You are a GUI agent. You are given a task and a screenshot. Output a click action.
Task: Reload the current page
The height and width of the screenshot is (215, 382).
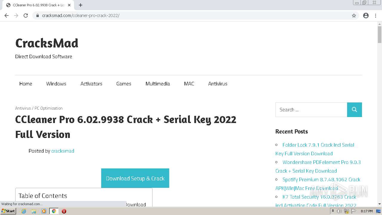pyautogui.click(x=26, y=16)
